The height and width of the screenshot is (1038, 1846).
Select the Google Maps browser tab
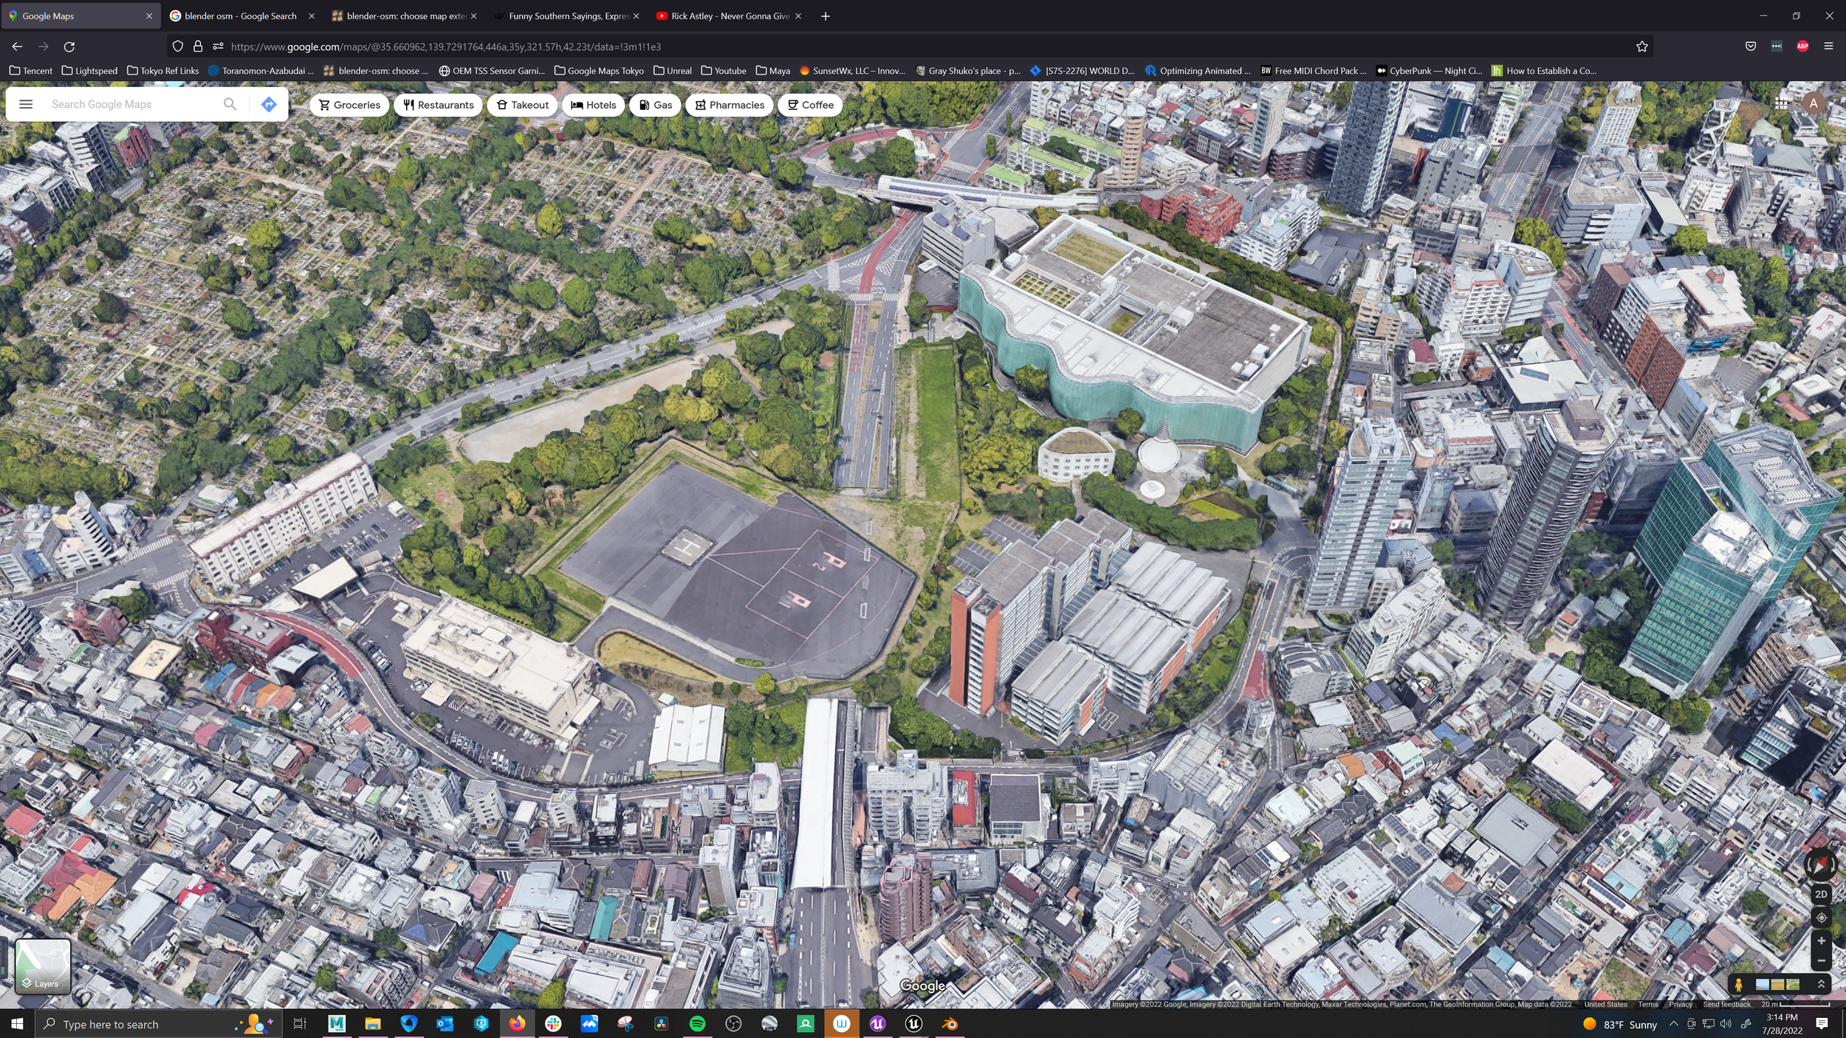click(x=80, y=16)
